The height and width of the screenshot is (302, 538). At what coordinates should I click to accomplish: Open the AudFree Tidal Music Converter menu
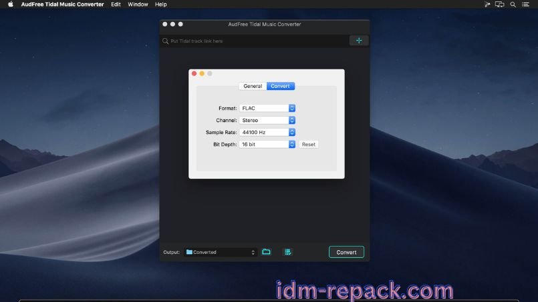[x=62, y=5]
